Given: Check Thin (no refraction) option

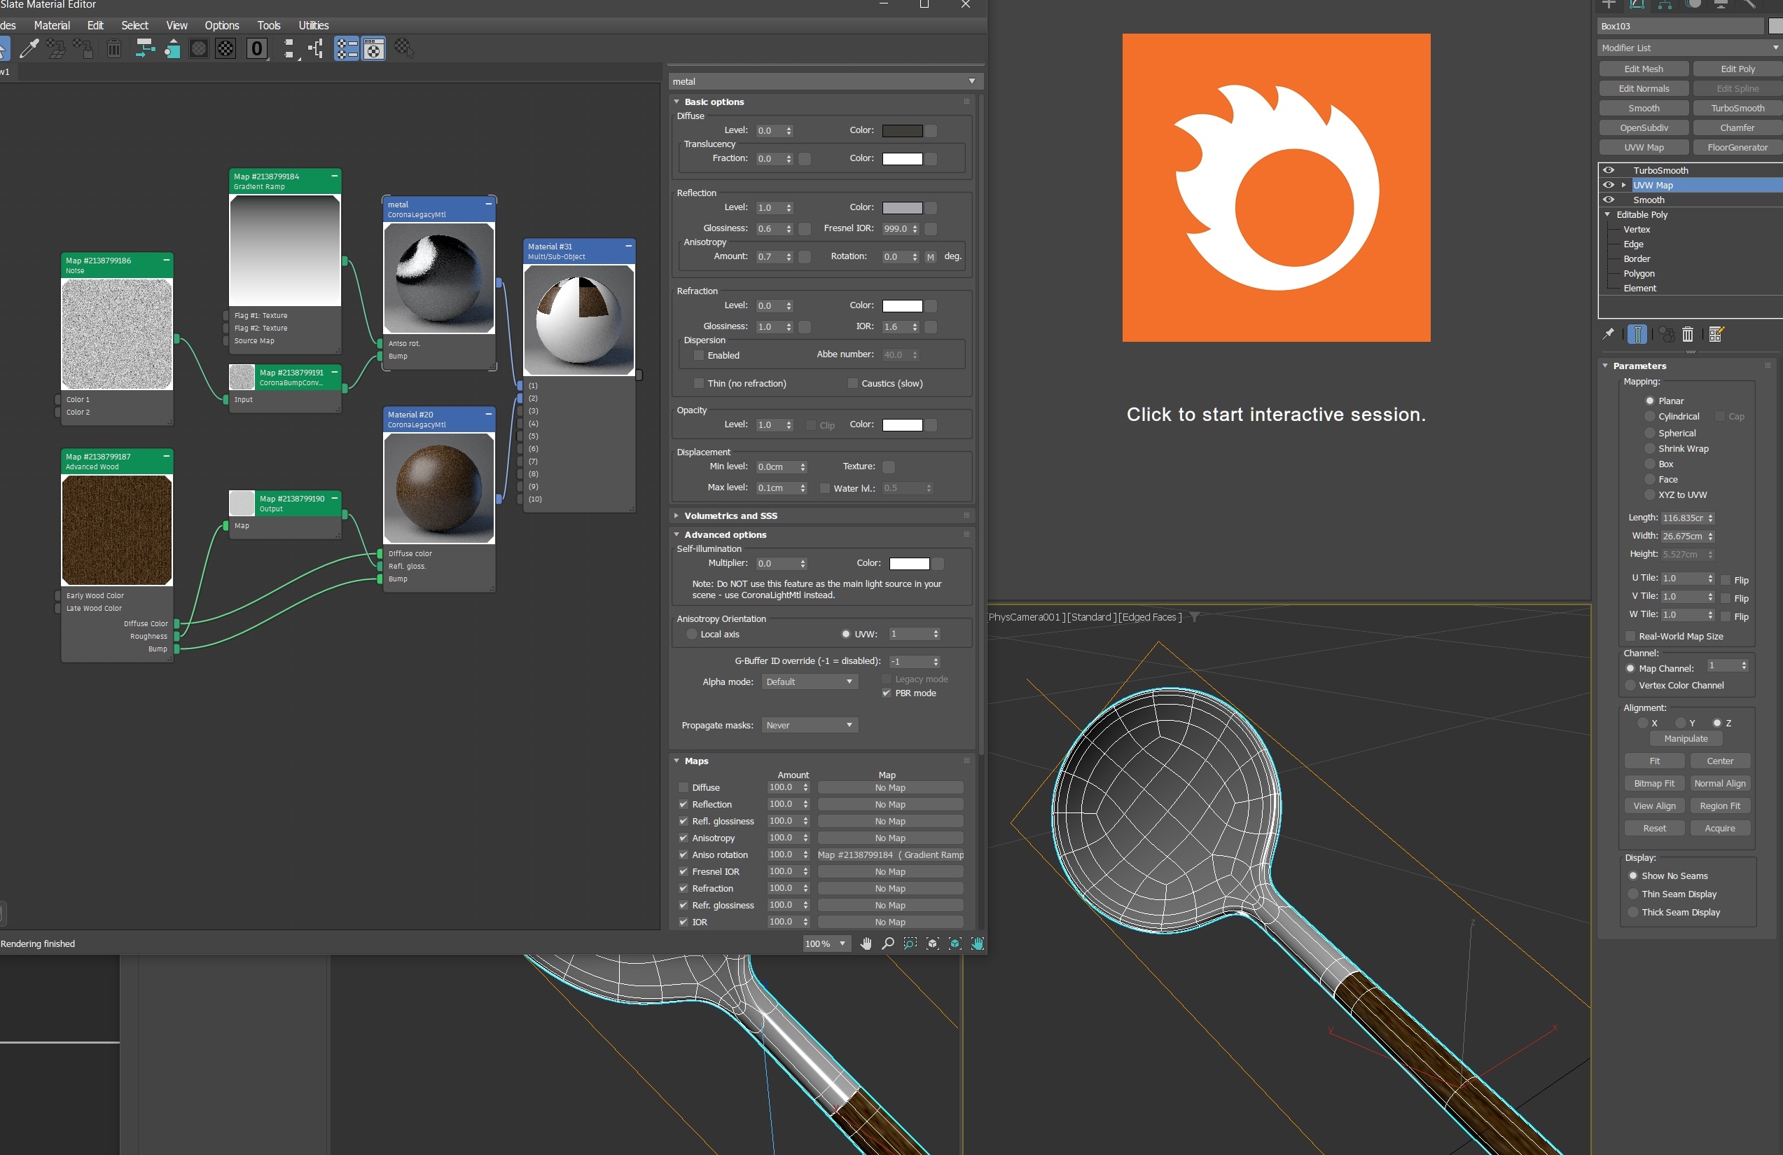Looking at the screenshot, I should click(x=699, y=383).
